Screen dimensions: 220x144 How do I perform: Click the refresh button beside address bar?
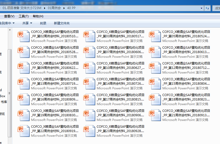207,8
